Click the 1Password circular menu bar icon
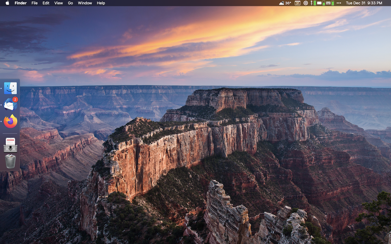The width and height of the screenshot is (391, 244). click(x=306, y=3)
